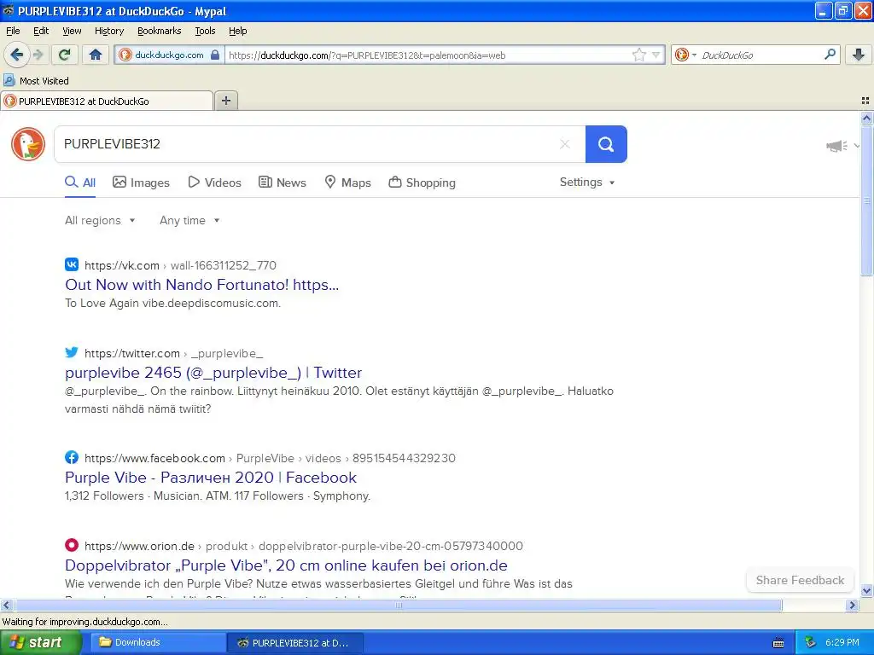874x655 pixels.
Task: Expand the Settings dropdown
Action: click(587, 183)
